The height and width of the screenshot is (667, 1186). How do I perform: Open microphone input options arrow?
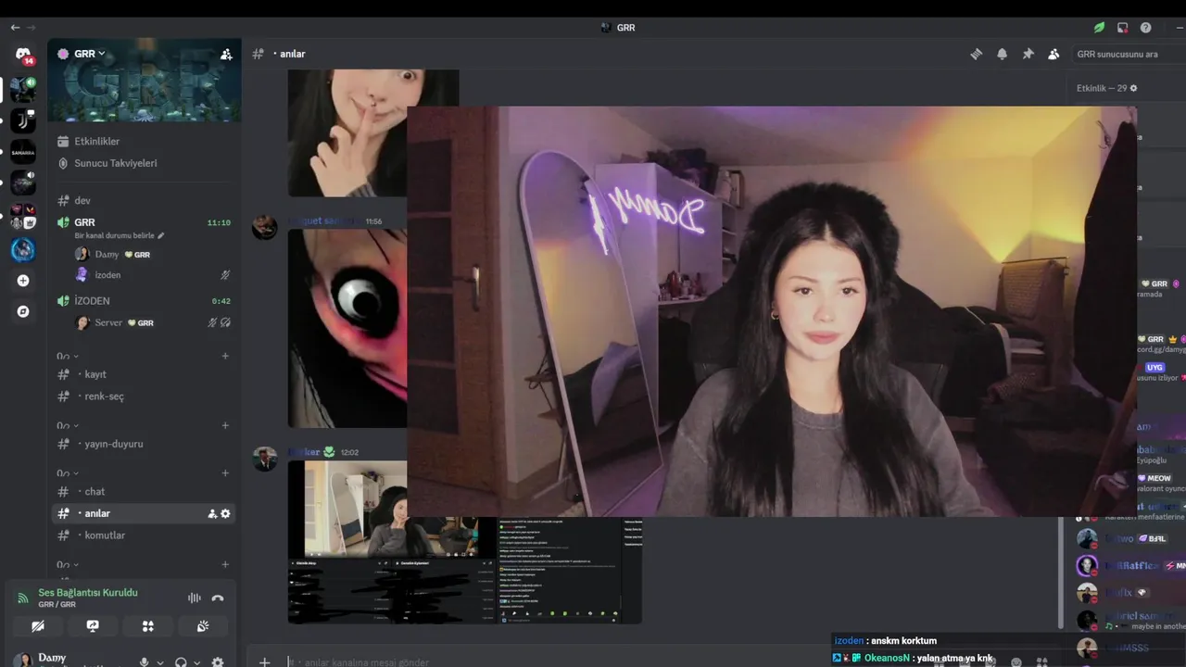[160, 662]
